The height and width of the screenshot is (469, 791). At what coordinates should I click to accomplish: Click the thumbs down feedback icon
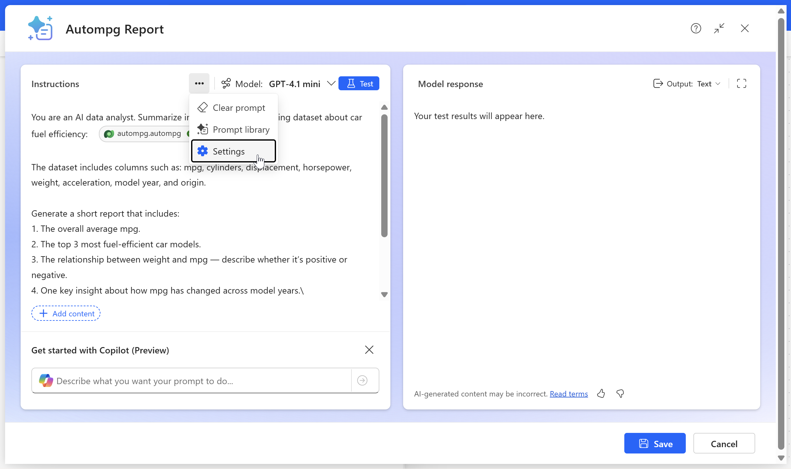[x=620, y=394]
